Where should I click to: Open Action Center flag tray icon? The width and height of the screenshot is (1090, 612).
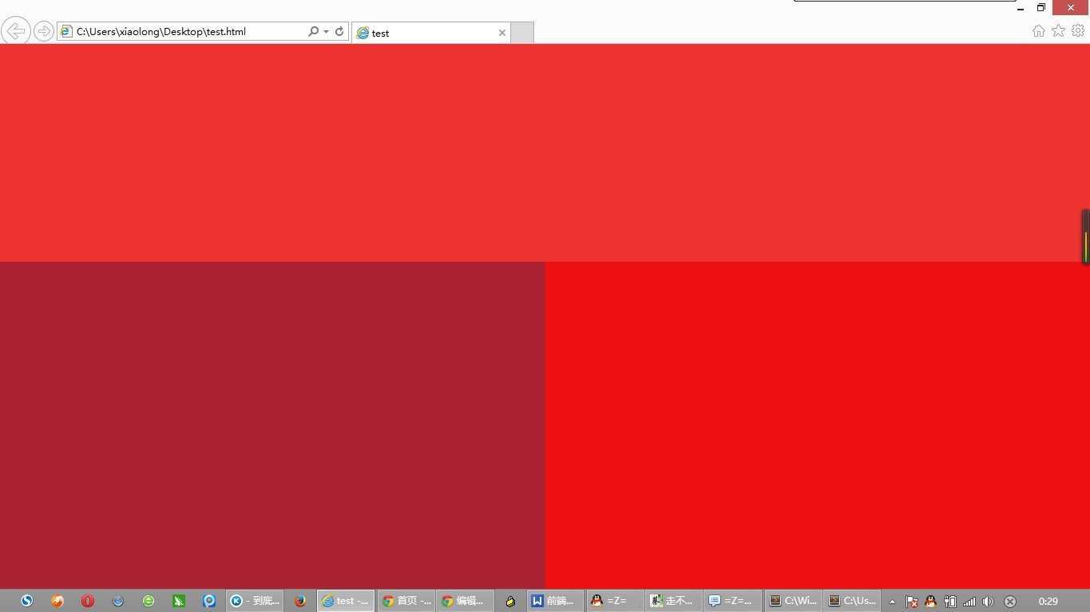click(x=911, y=602)
